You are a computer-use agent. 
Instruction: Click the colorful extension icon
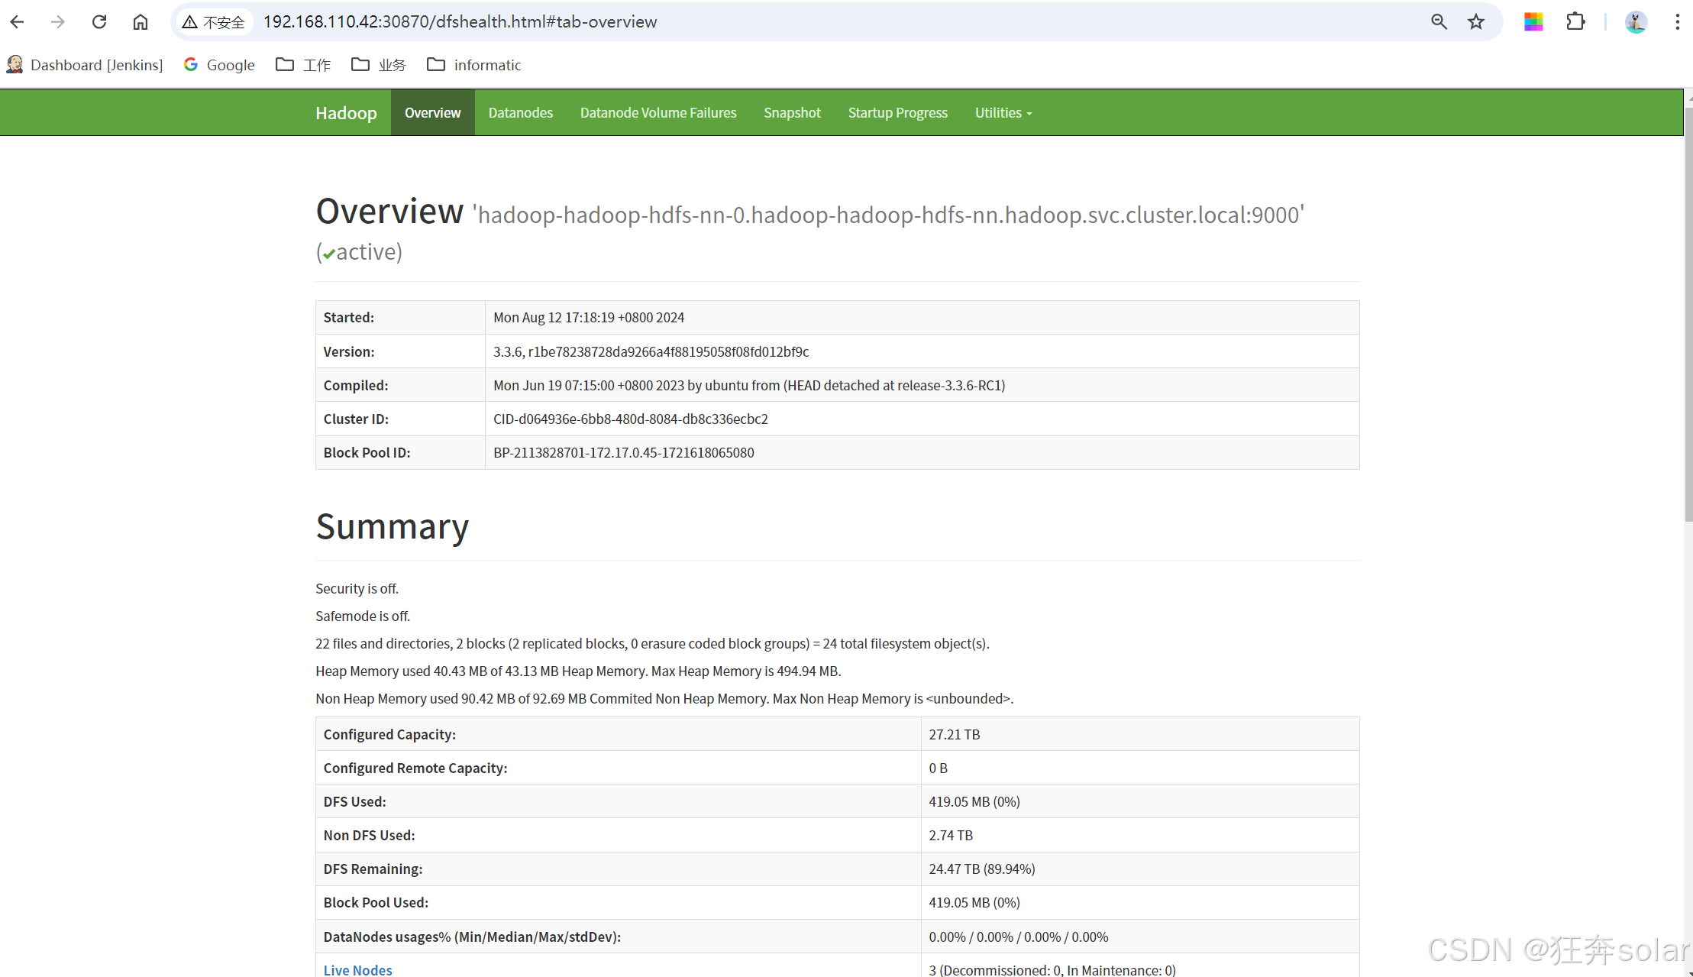(1533, 21)
